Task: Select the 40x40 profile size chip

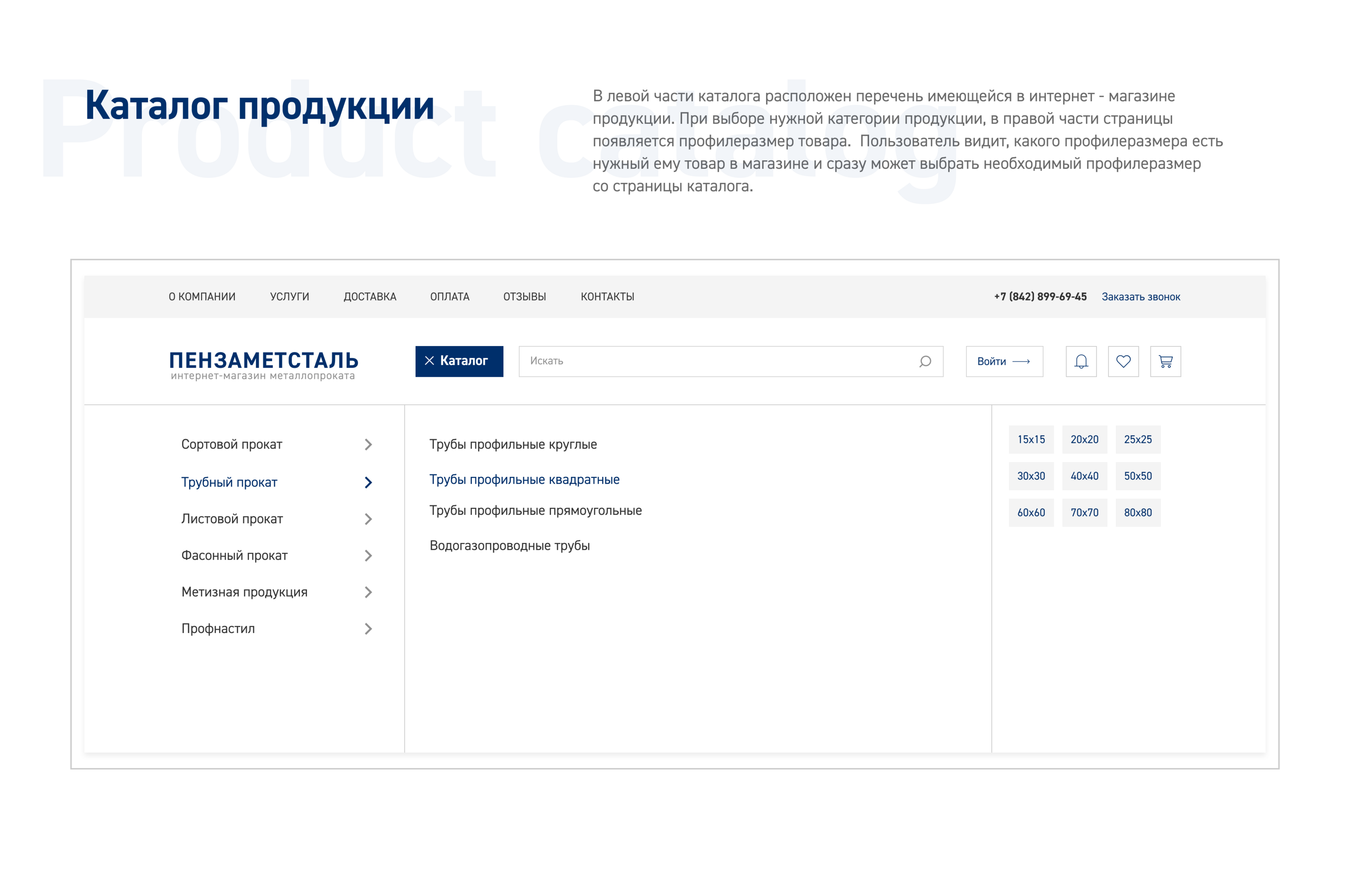Action: click(x=1084, y=476)
